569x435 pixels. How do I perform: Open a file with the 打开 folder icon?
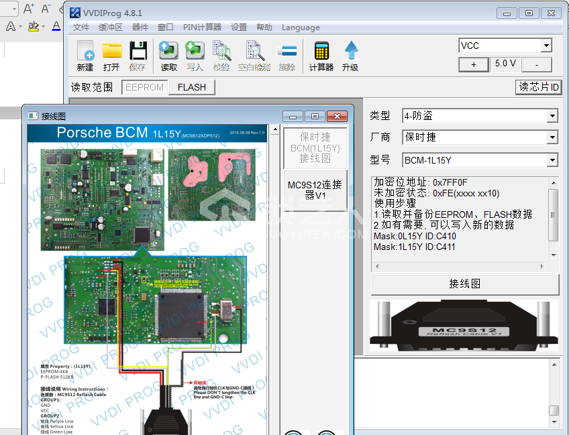pyautogui.click(x=112, y=56)
